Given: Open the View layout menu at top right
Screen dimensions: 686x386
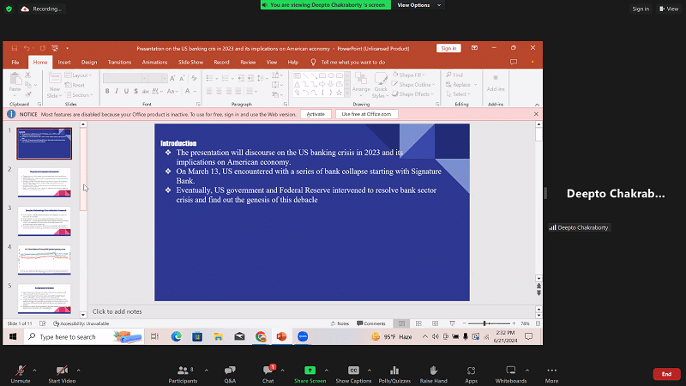Looking at the screenshot, I should pos(667,9).
